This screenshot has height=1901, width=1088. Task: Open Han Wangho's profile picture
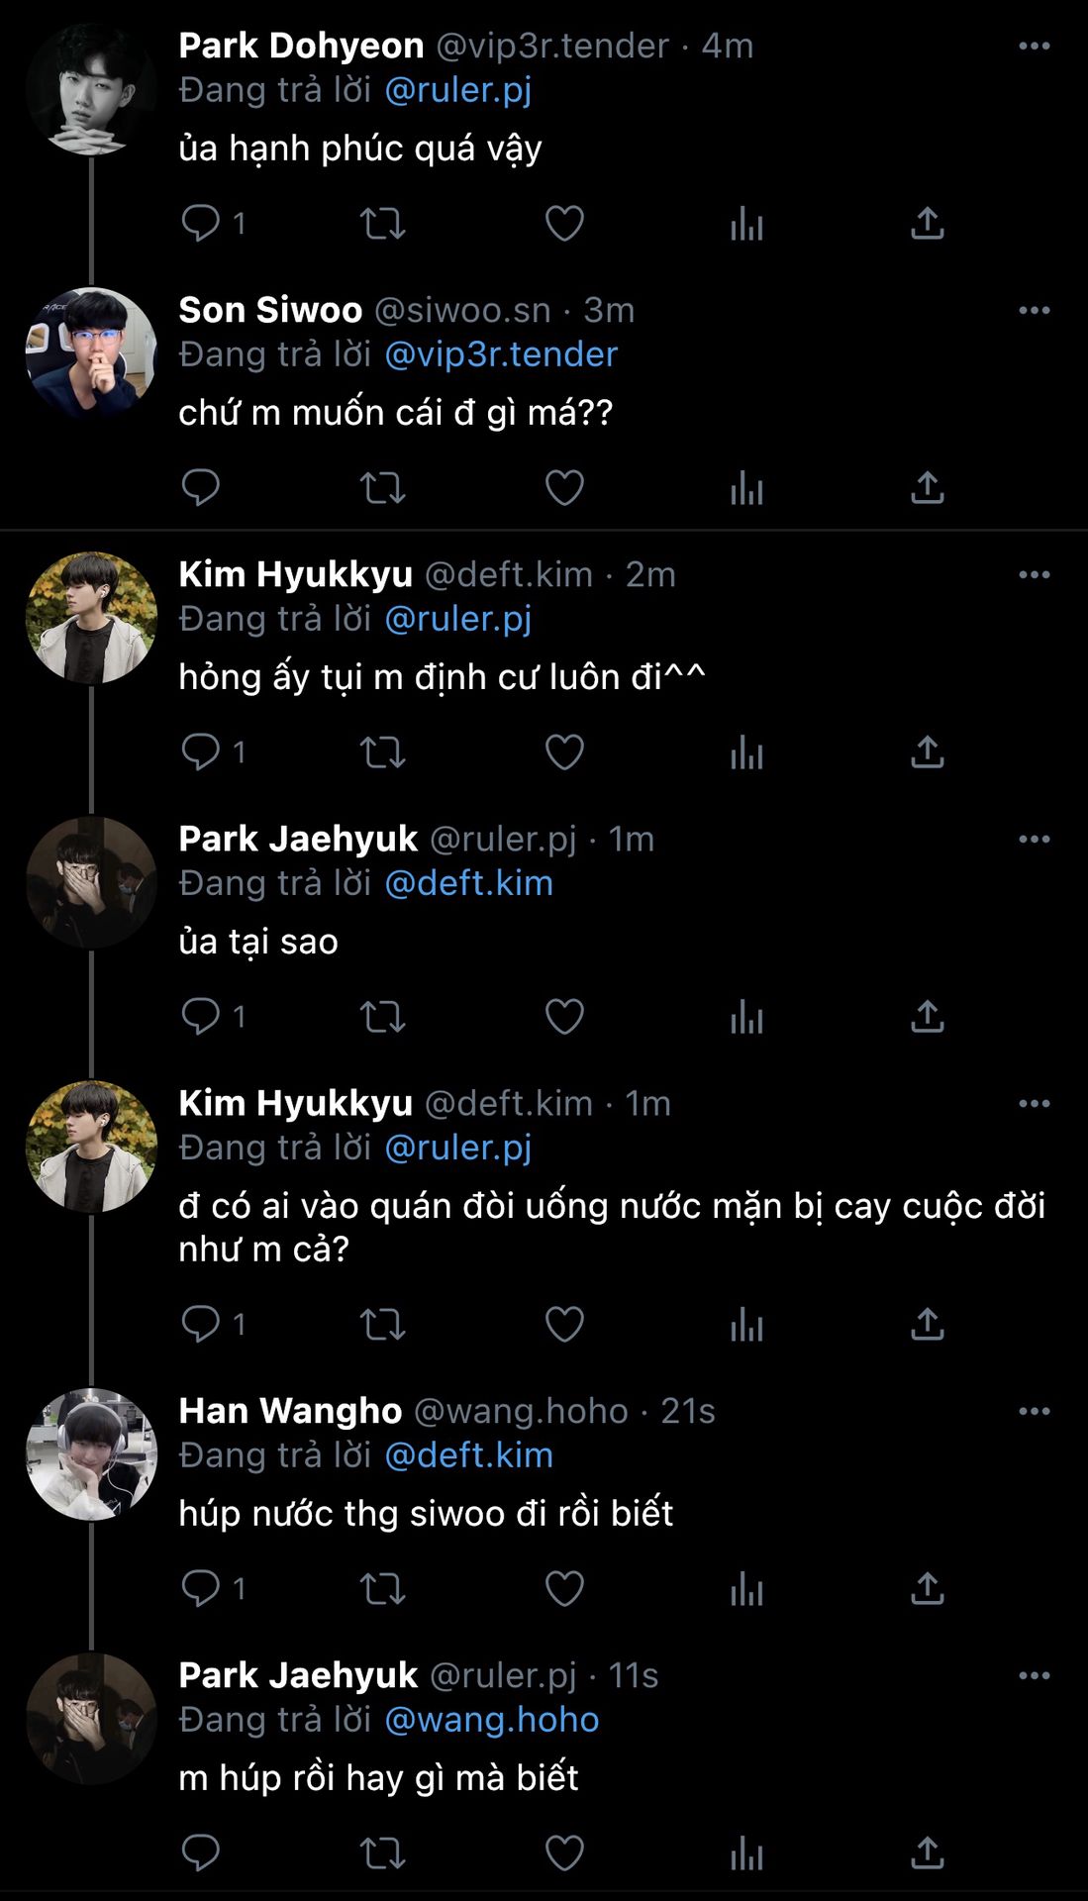[x=91, y=1453]
